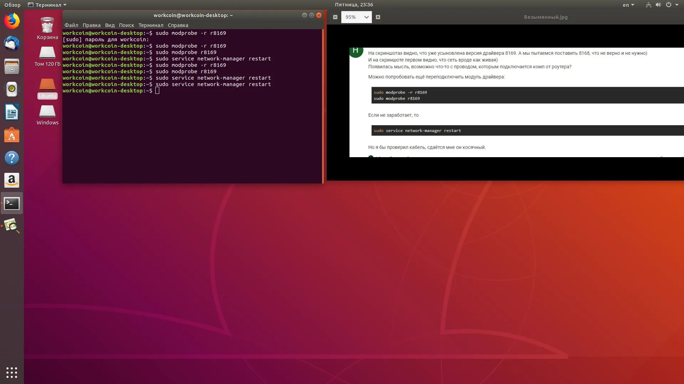
Task: Click the Amazon dock icon
Action: (12, 181)
